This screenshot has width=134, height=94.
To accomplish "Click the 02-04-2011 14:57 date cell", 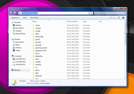I will 73,51.
